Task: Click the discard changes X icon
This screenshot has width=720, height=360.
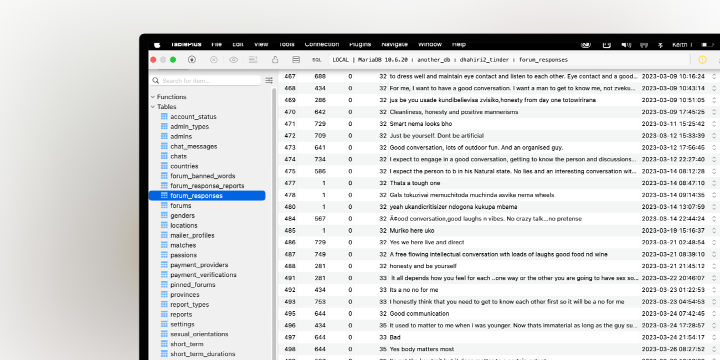Action: 214,60
